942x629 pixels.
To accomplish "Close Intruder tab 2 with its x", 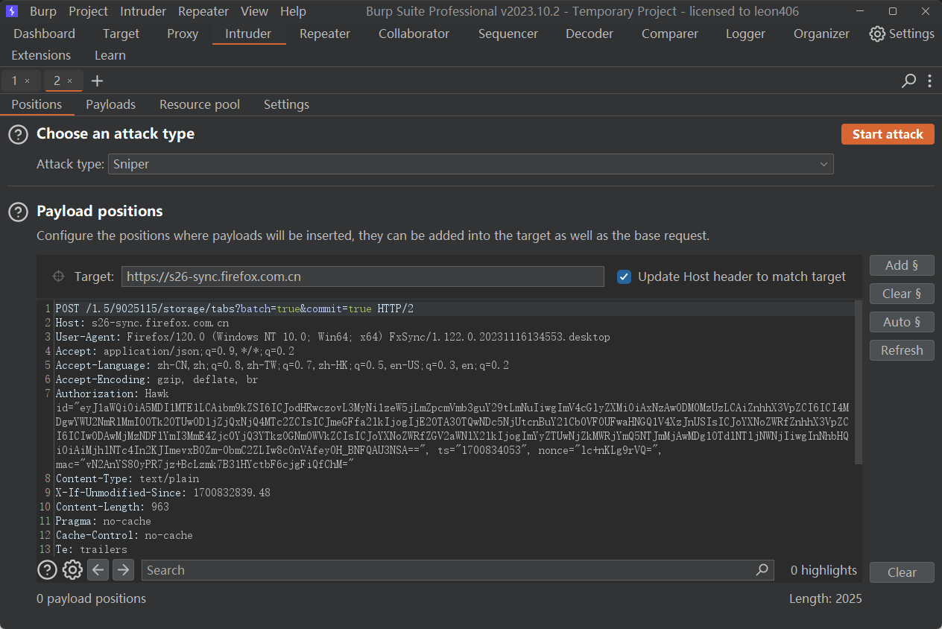I will pyautogui.click(x=69, y=80).
